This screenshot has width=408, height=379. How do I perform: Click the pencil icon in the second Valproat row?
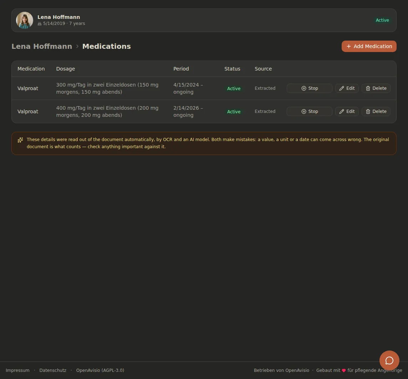point(342,111)
